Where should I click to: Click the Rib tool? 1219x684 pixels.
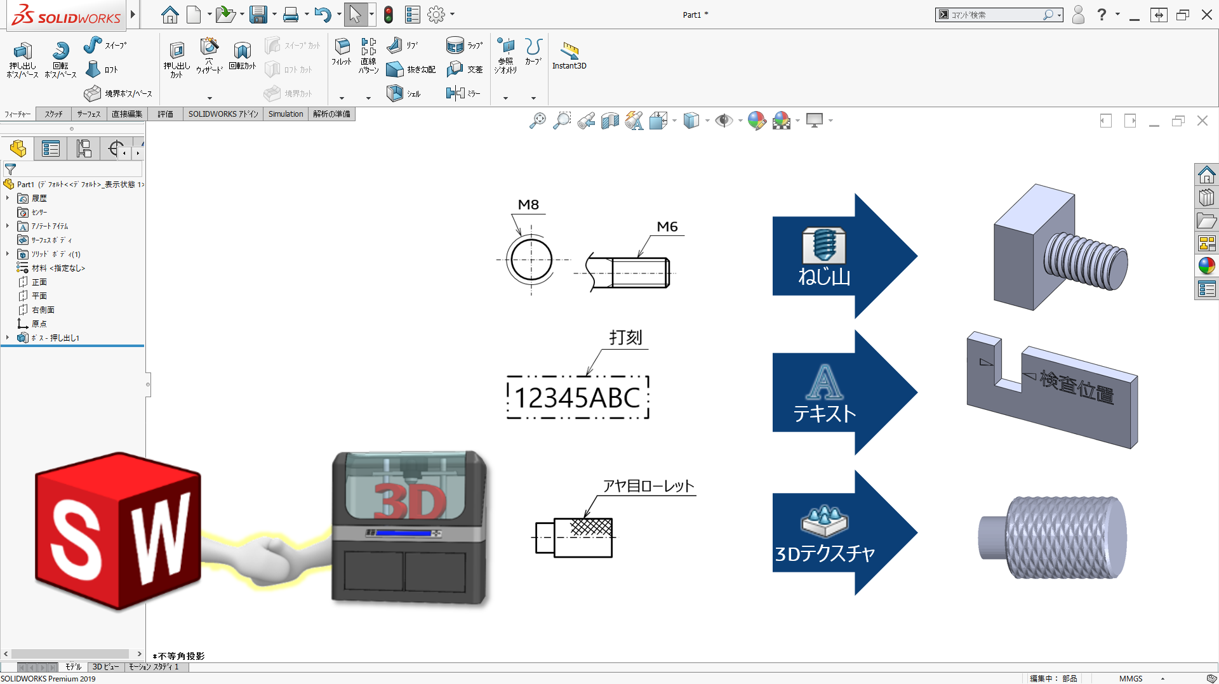coord(403,45)
